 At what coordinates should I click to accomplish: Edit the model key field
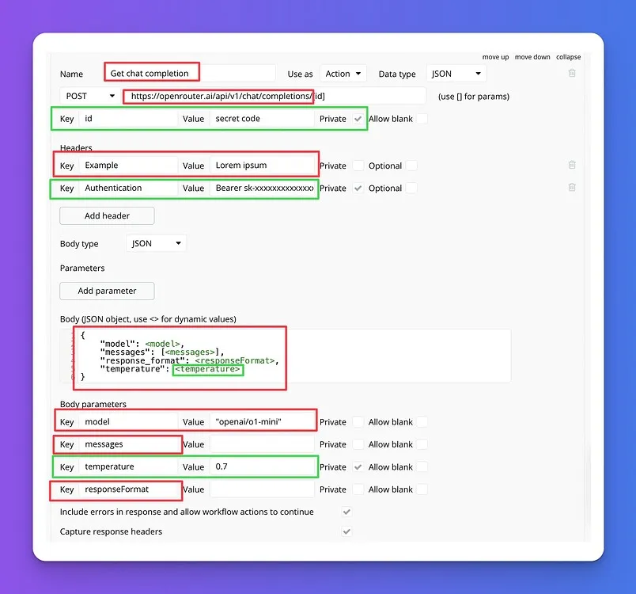128,421
